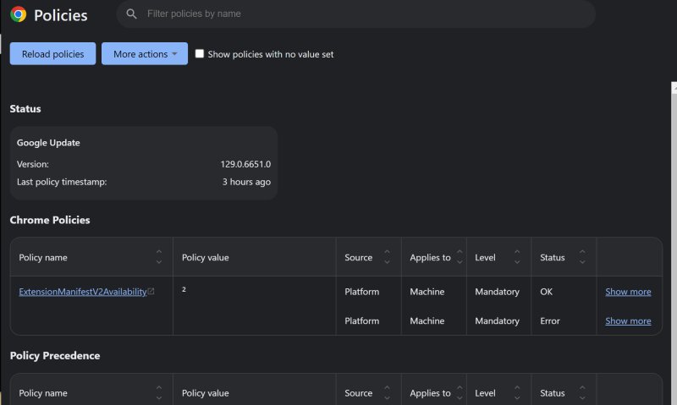Open the ExtensionManifestV2Availability policy link
This screenshot has height=405, width=677.
tap(82, 292)
